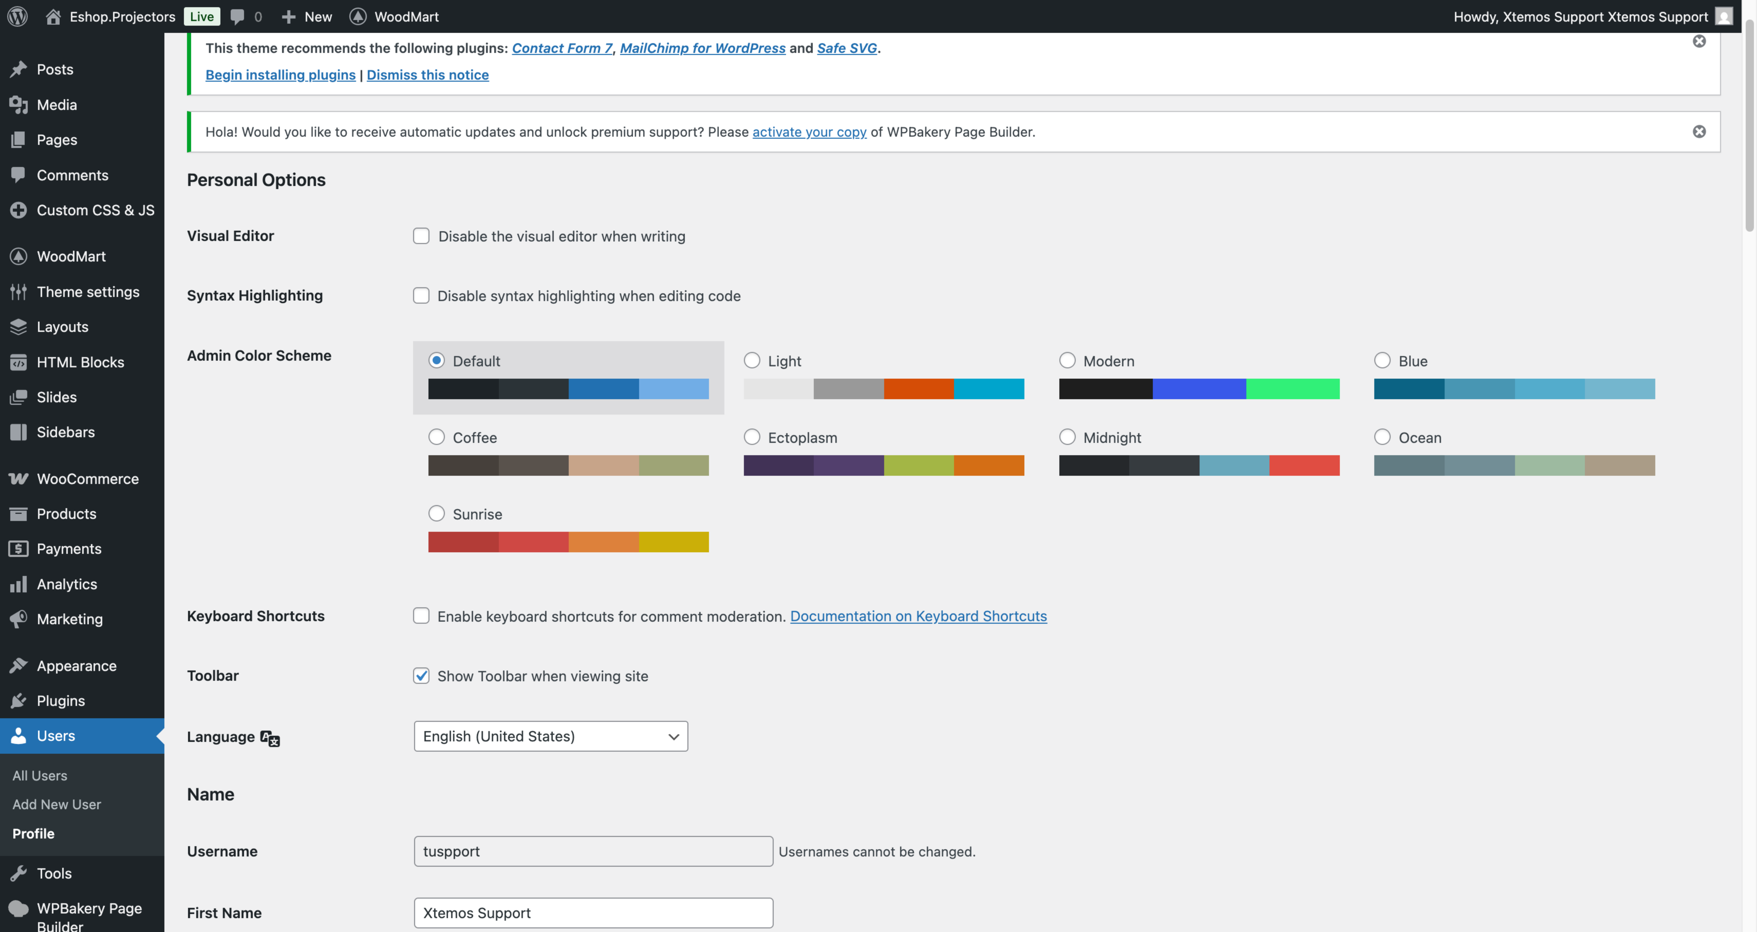Click the WooCommerce icon in sidebar
The width and height of the screenshot is (1757, 932).
pos(18,478)
